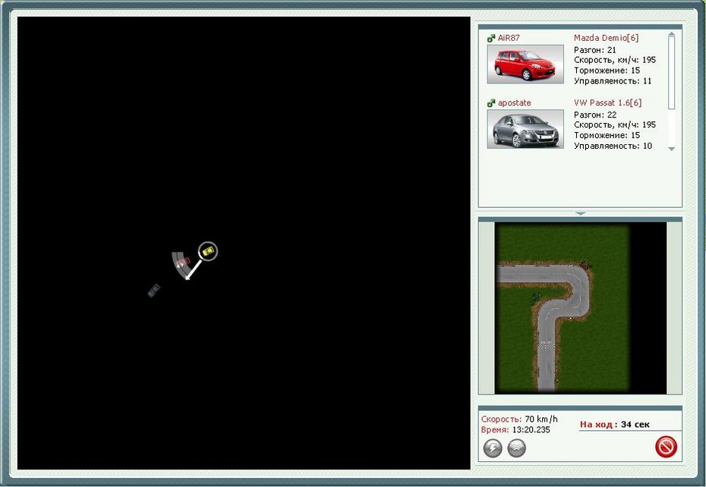
Task: Click the lightning bolt boost button
Action: (x=493, y=448)
